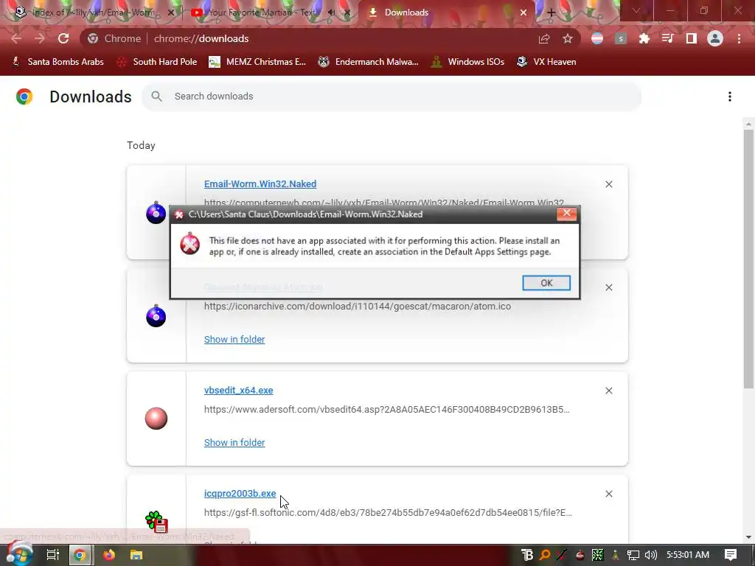The image size is (755, 566).
Task: Open the Start menu with Santa hat
Action: pyautogui.click(x=18, y=554)
